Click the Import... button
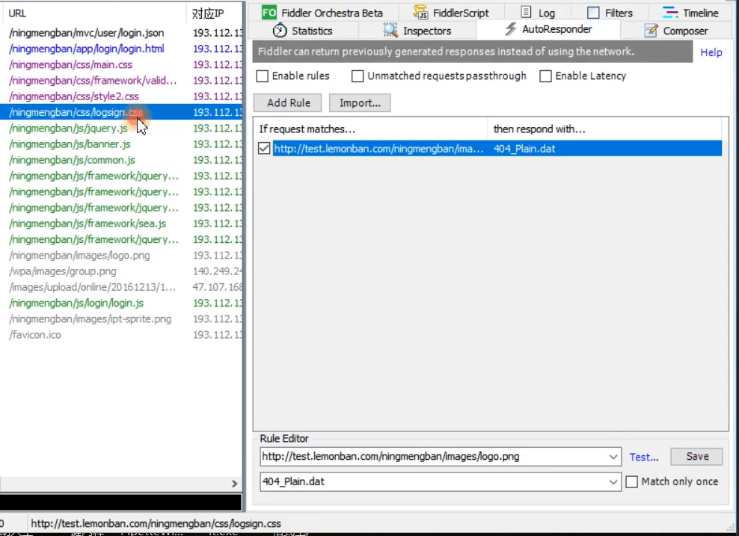 360,102
